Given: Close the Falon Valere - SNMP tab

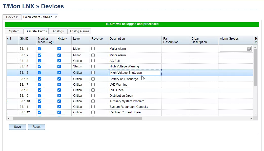Looking at the screenshot, I should 56,17.
